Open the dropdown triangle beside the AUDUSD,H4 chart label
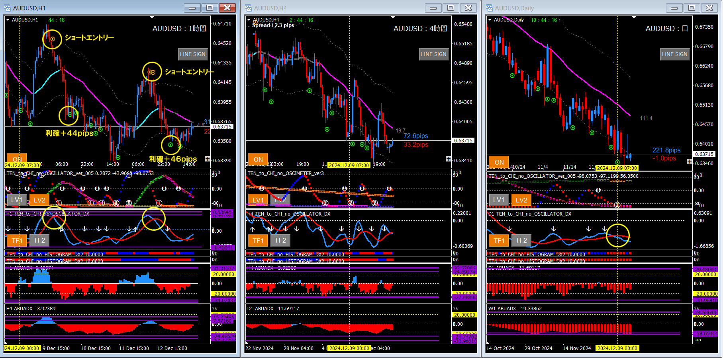The image size is (723, 358). pos(249,19)
